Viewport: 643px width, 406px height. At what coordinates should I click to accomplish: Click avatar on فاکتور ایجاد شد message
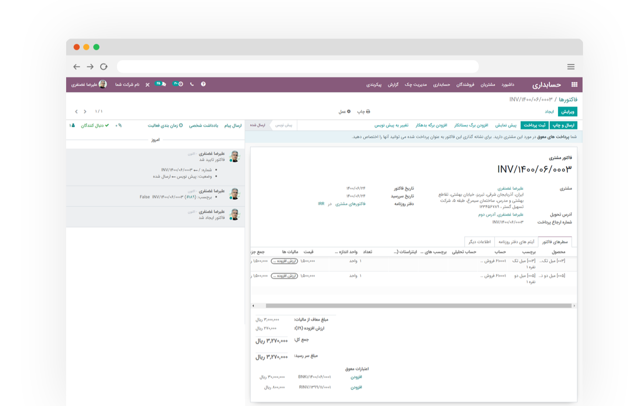click(x=234, y=214)
